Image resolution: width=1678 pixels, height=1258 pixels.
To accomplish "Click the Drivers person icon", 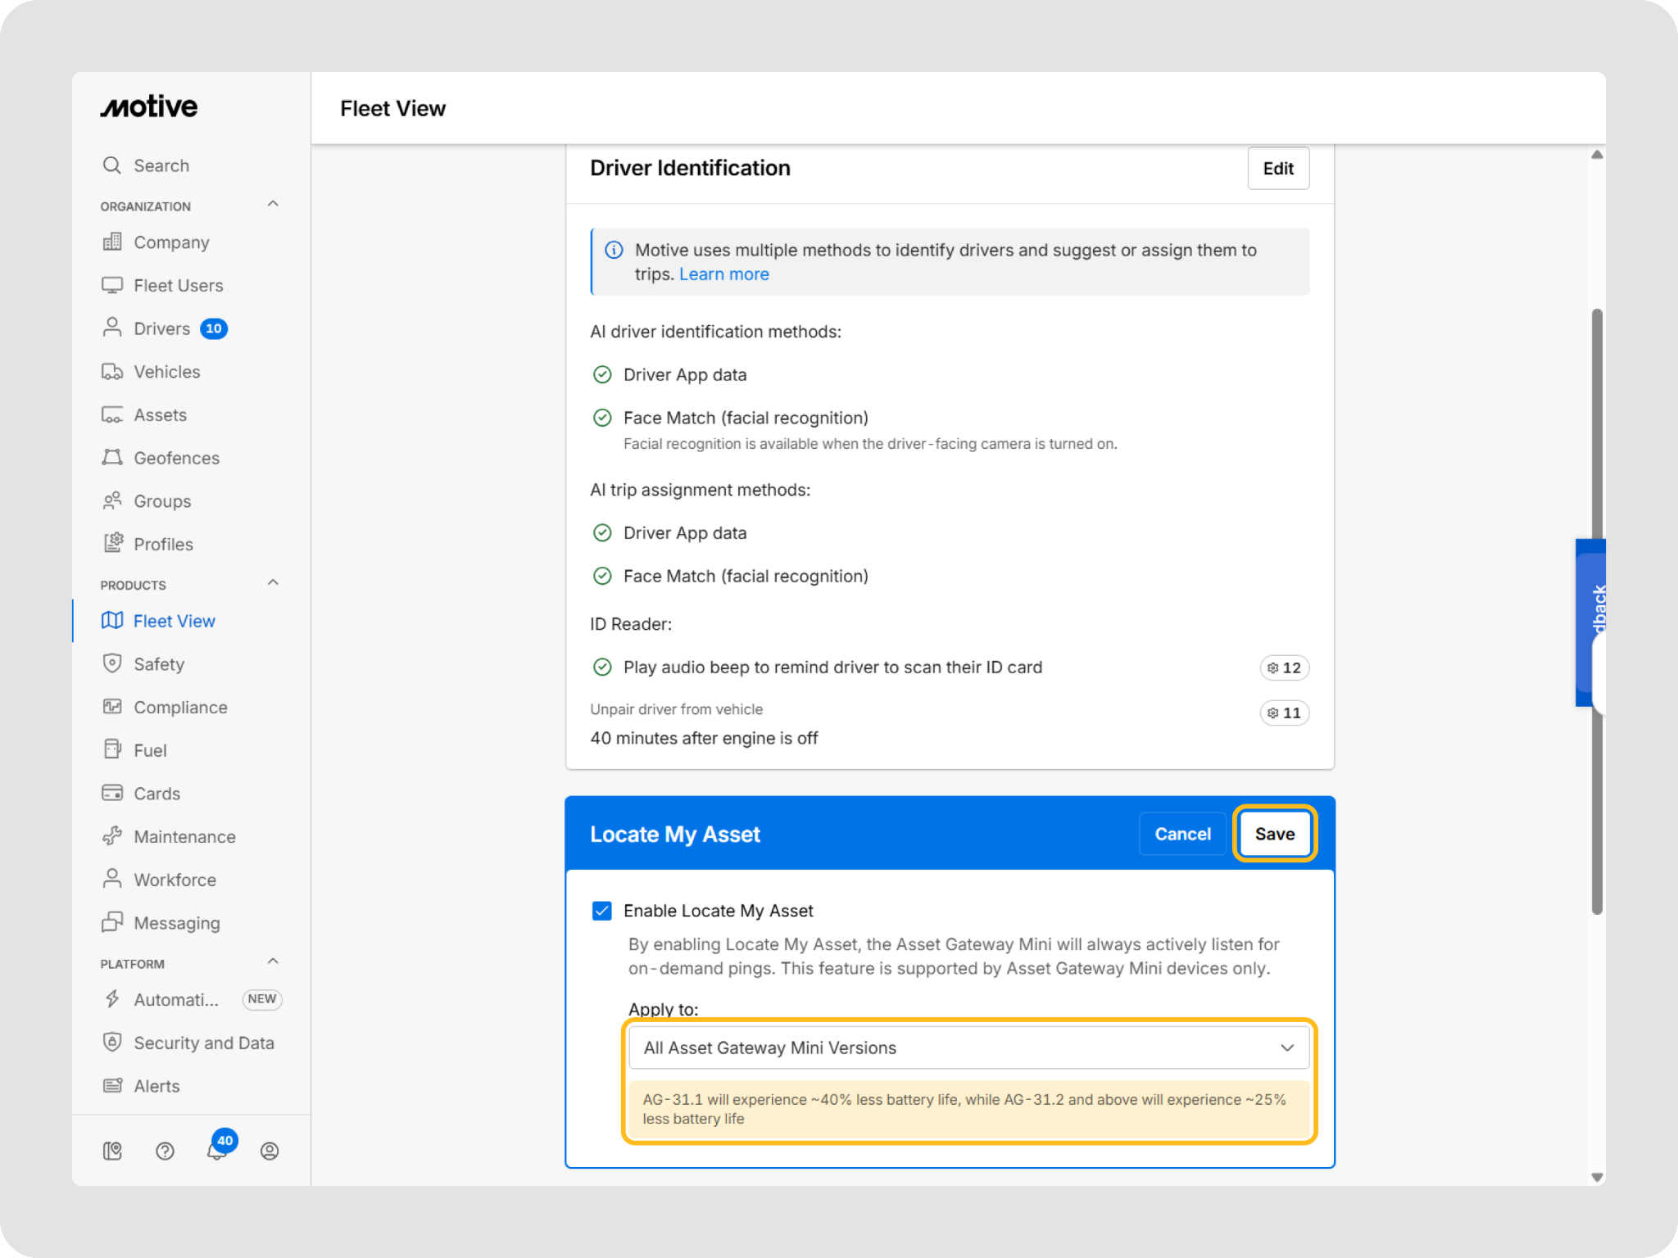I will (112, 328).
